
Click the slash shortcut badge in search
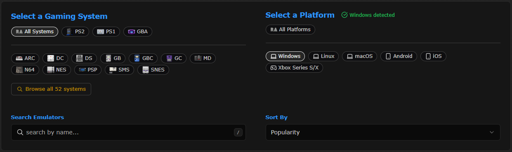click(x=238, y=132)
